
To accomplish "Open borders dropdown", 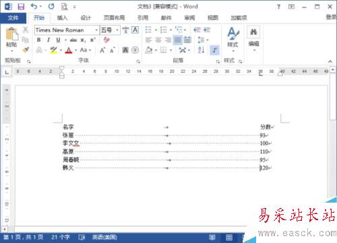I will point(171,50).
